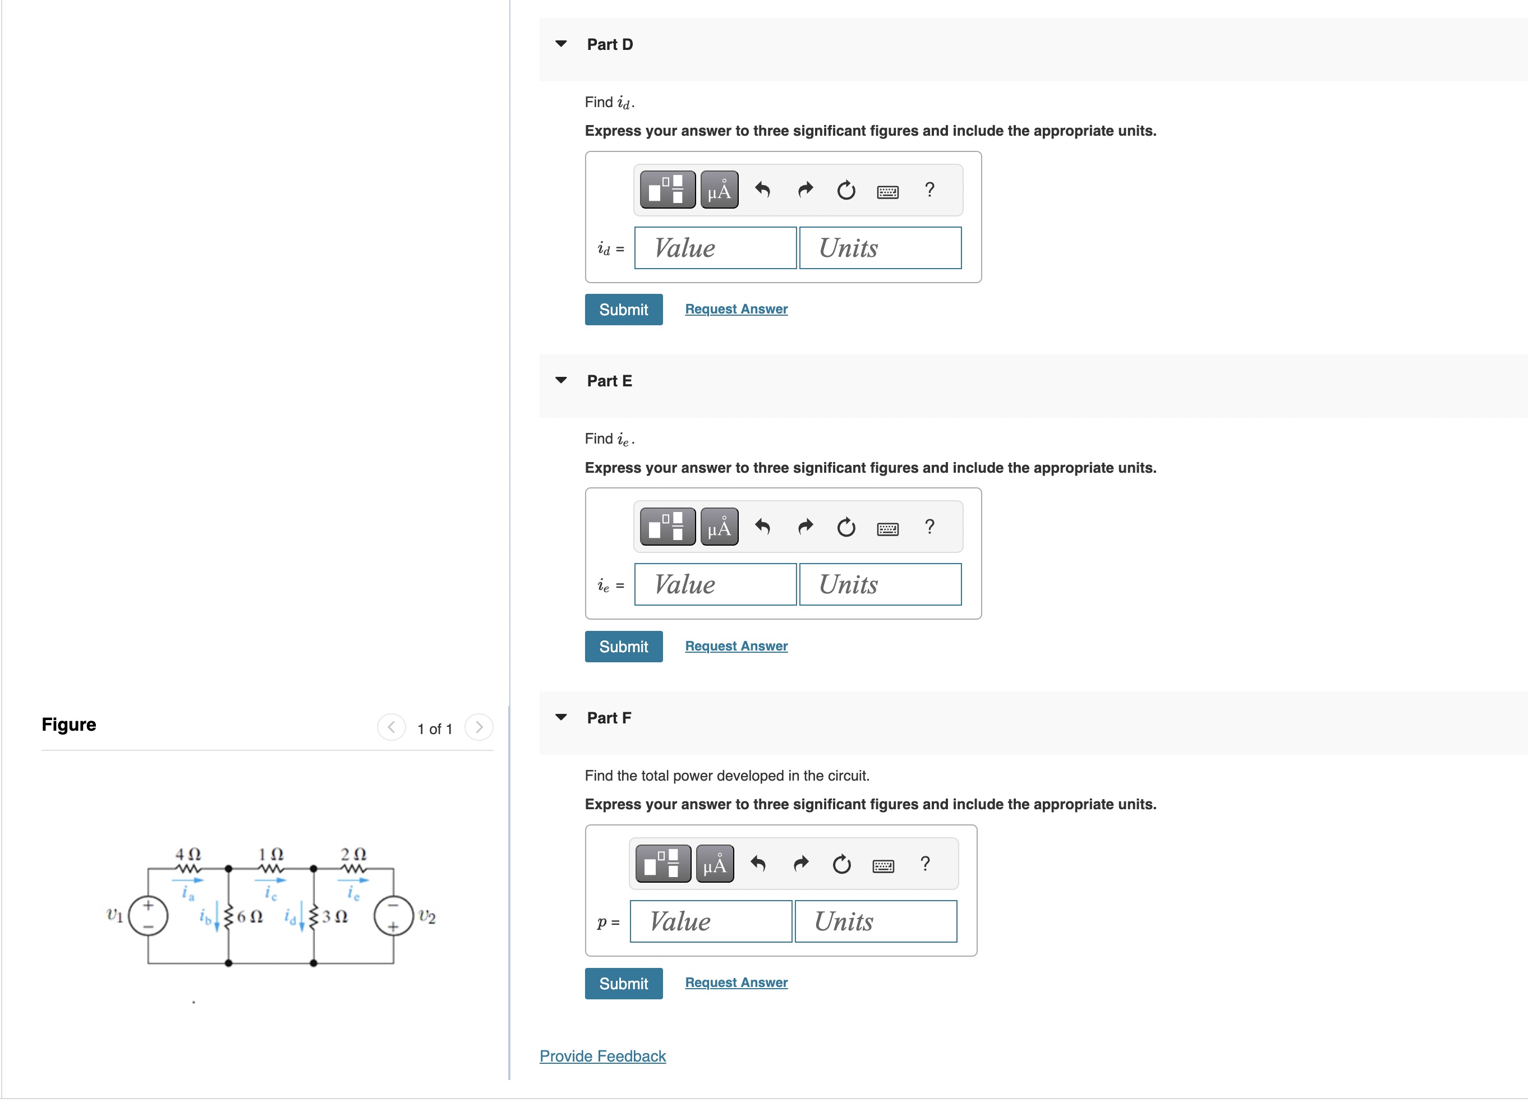This screenshot has height=1107, width=1528.
Task: Click the Units field for ie in Part E
Action: [x=880, y=584]
